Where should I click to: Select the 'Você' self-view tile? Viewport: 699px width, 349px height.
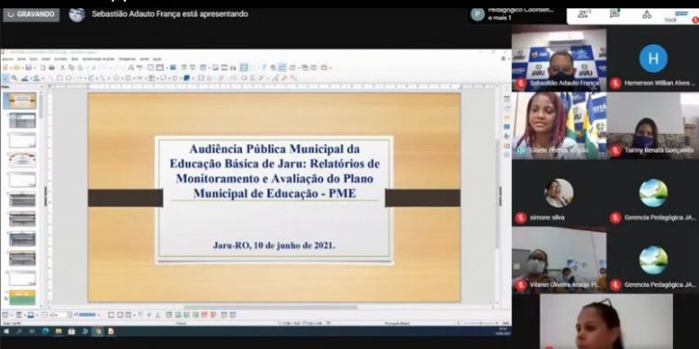click(680, 16)
